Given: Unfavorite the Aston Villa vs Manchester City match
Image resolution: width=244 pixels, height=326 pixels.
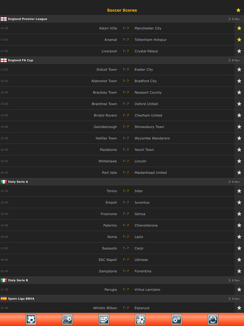Looking at the screenshot, I should point(239,28).
